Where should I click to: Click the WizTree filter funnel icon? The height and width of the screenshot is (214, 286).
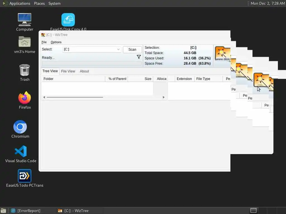(139, 57)
